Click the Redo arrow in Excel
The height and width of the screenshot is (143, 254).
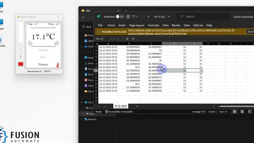[x=142, y=17]
